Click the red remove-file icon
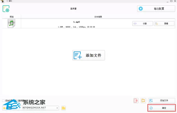Image resolution: width=177 pixels, height=113 pixels. [x=136, y=101]
